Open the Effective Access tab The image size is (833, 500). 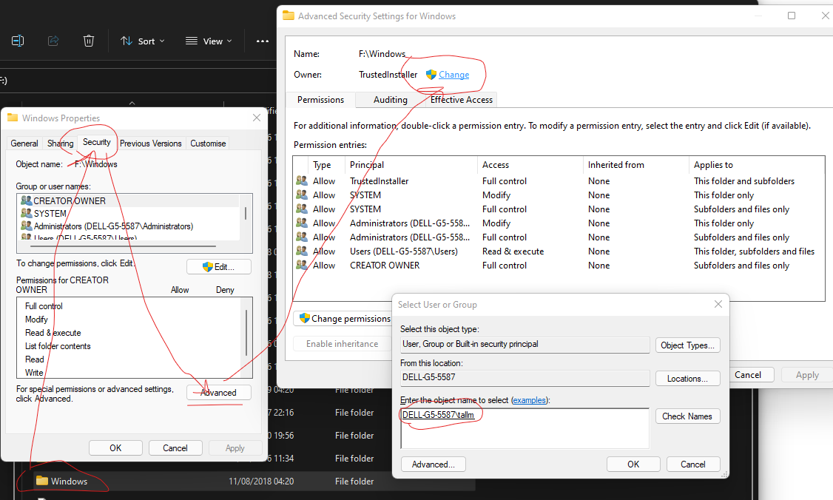pyautogui.click(x=461, y=100)
